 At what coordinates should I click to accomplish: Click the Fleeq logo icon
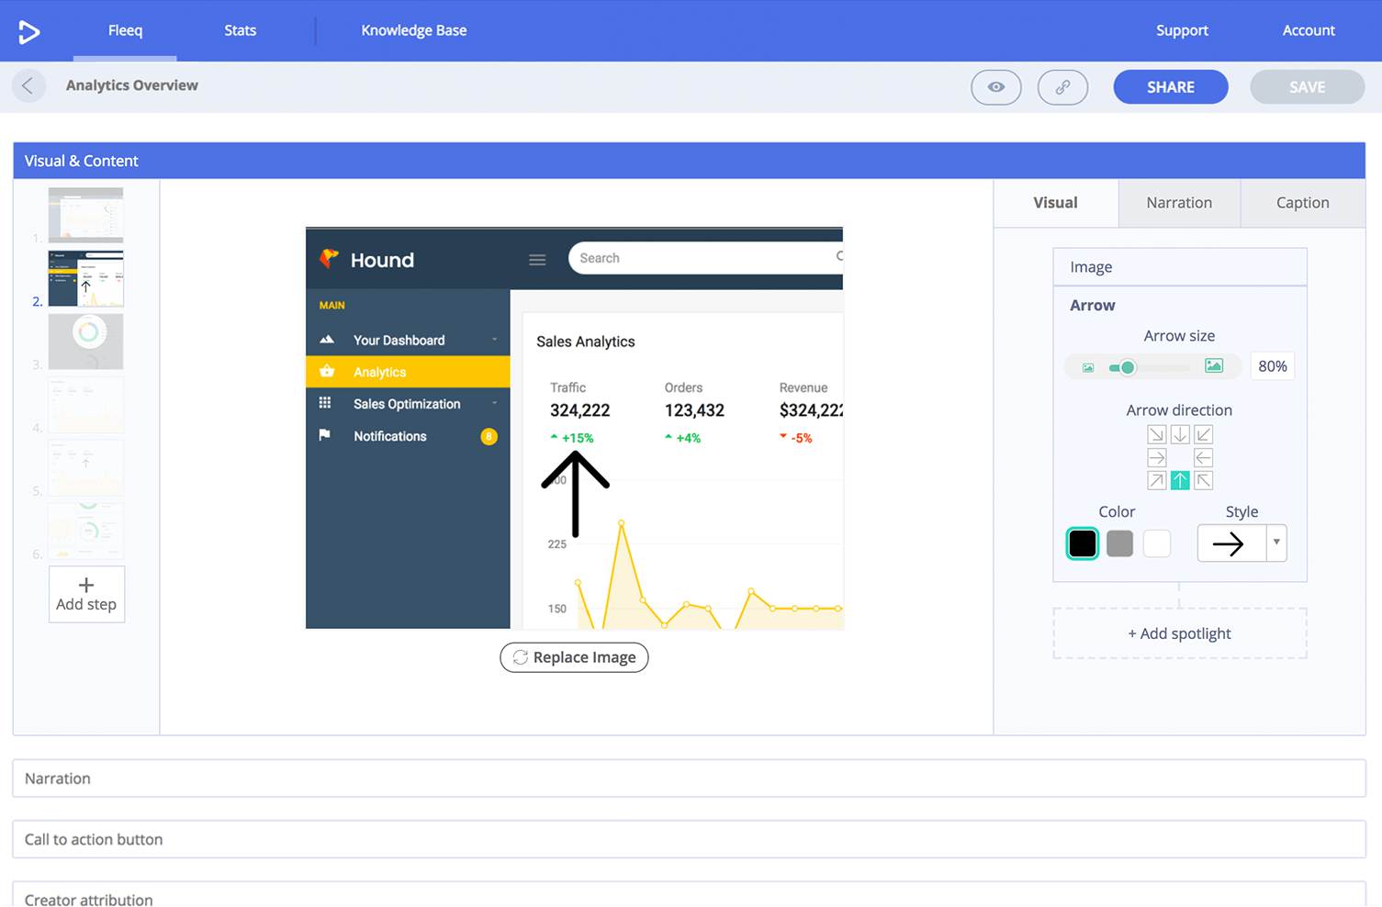29,32
